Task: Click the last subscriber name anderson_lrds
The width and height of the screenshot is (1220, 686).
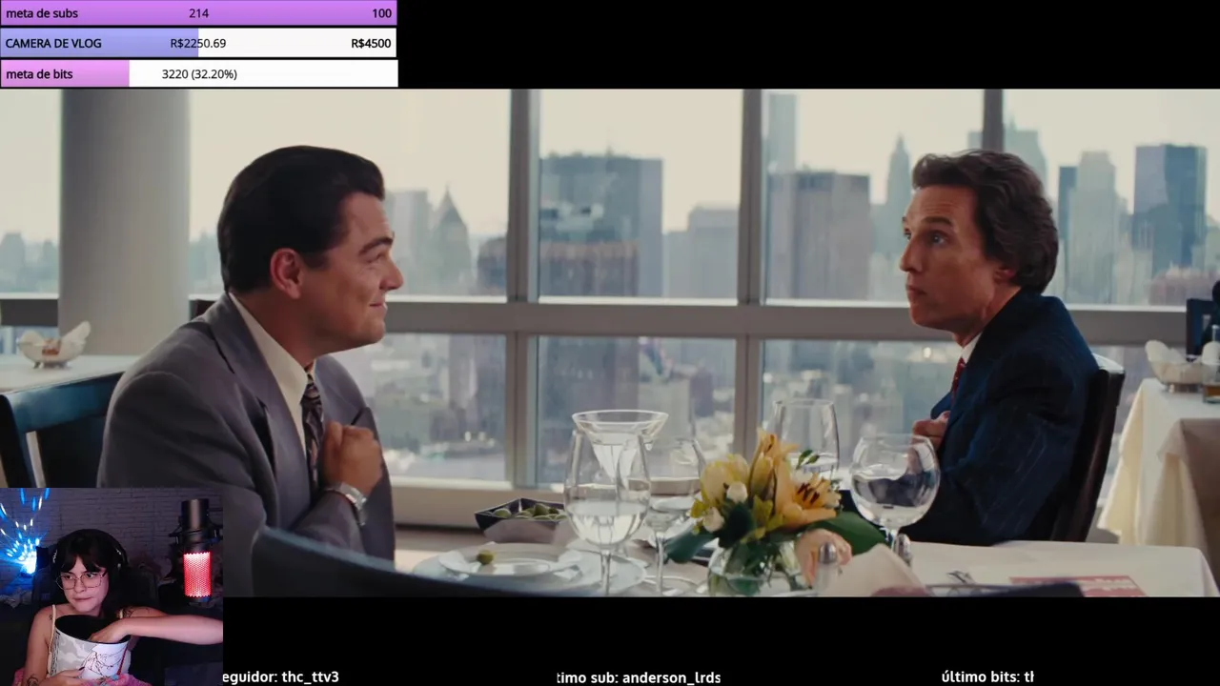Action: (671, 677)
